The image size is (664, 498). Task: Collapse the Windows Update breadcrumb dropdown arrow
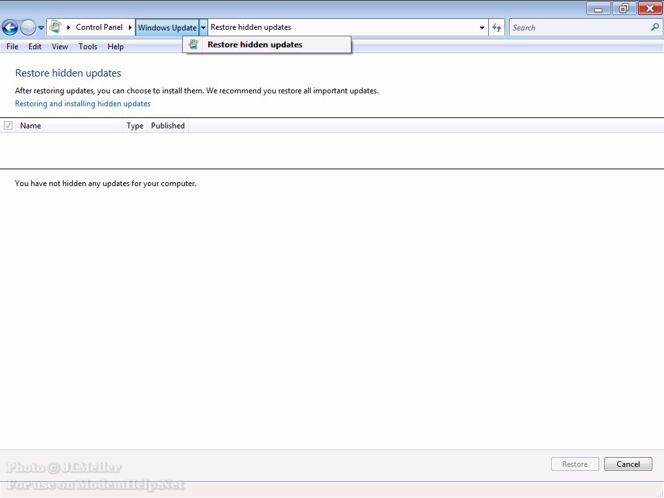[x=203, y=27]
